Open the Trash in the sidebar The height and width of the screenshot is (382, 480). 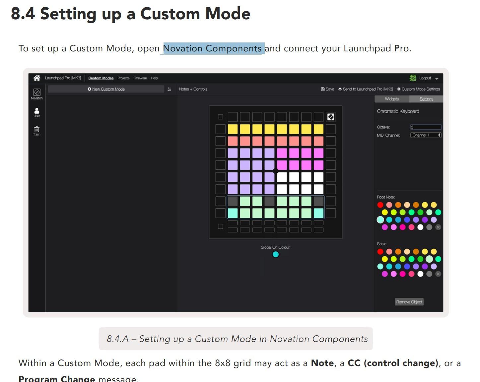click(x=37, y=131)
